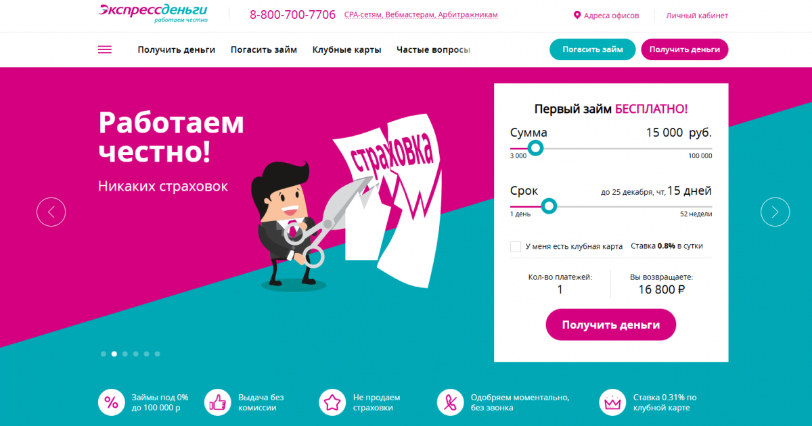Open the 'Личный кабинет' link
812x426 pixels.
tap(697, 15)
